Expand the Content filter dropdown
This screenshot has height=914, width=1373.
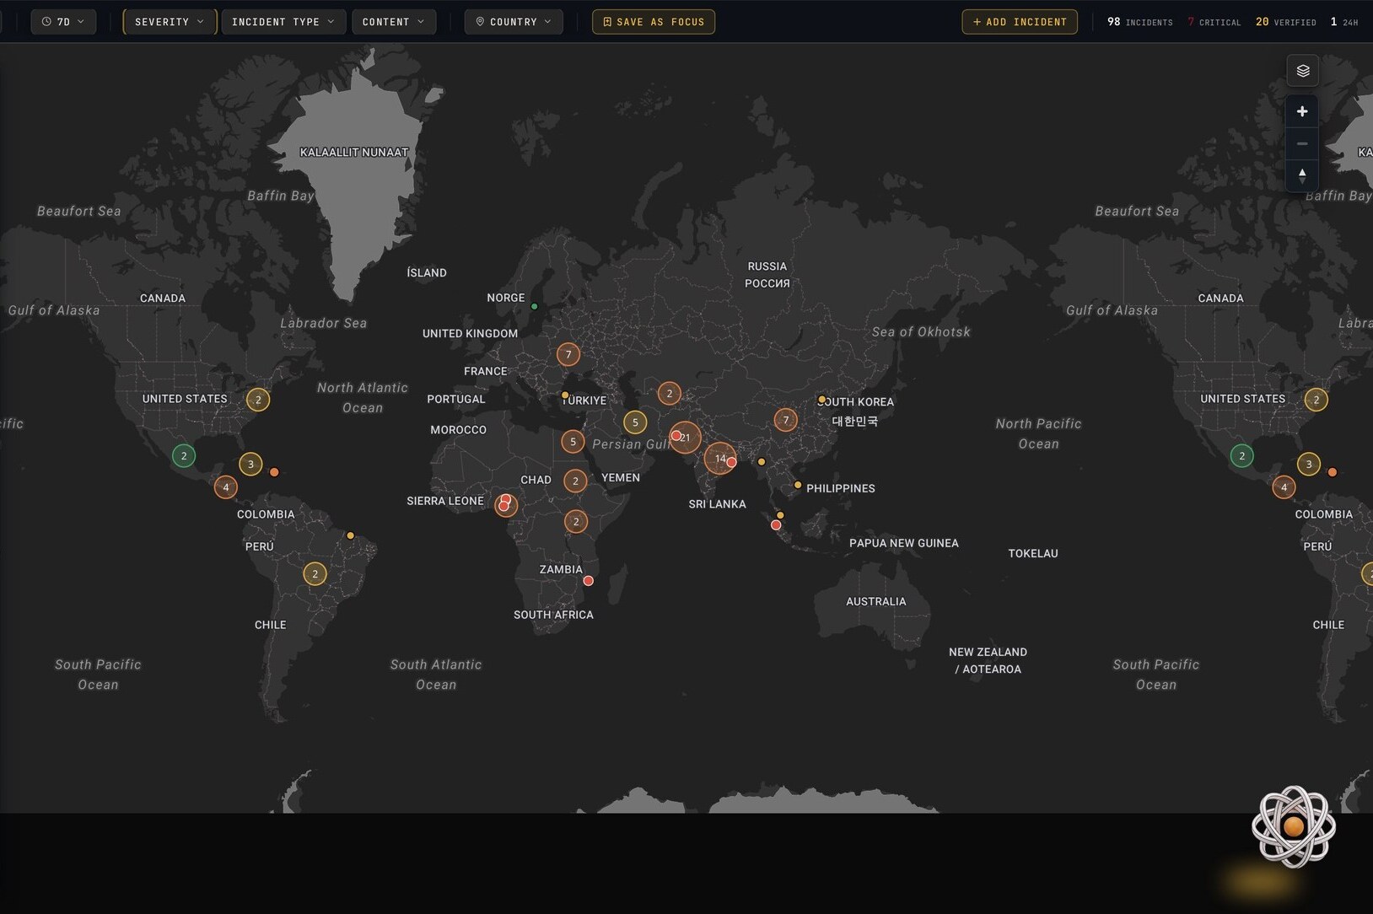click(x=394, y=22)
